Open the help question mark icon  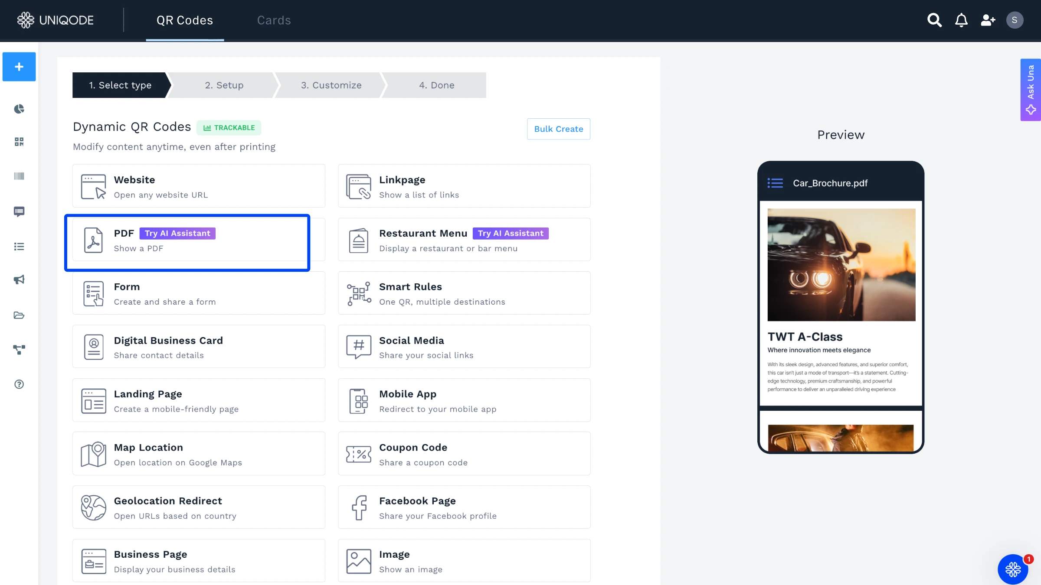pos(19,384)
